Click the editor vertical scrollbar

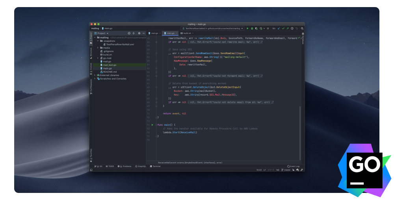300,133
